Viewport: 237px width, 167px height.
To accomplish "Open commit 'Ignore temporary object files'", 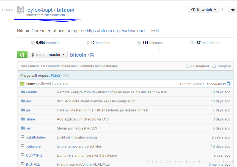I will click(79, 146).
